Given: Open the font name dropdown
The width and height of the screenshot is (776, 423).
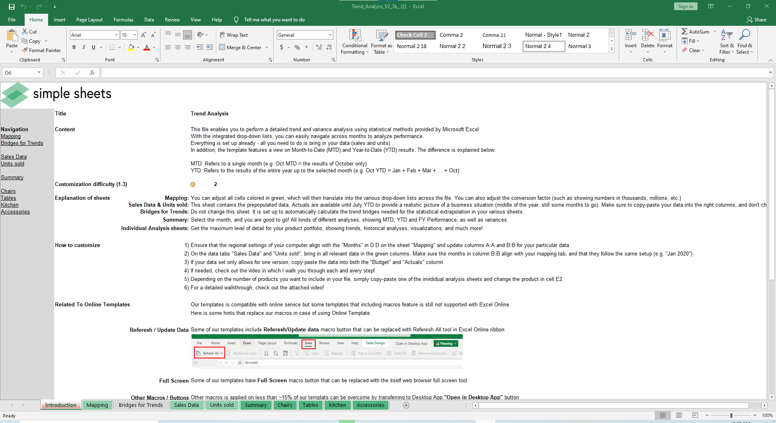Looking at the screenshot, I should point(117,35).
